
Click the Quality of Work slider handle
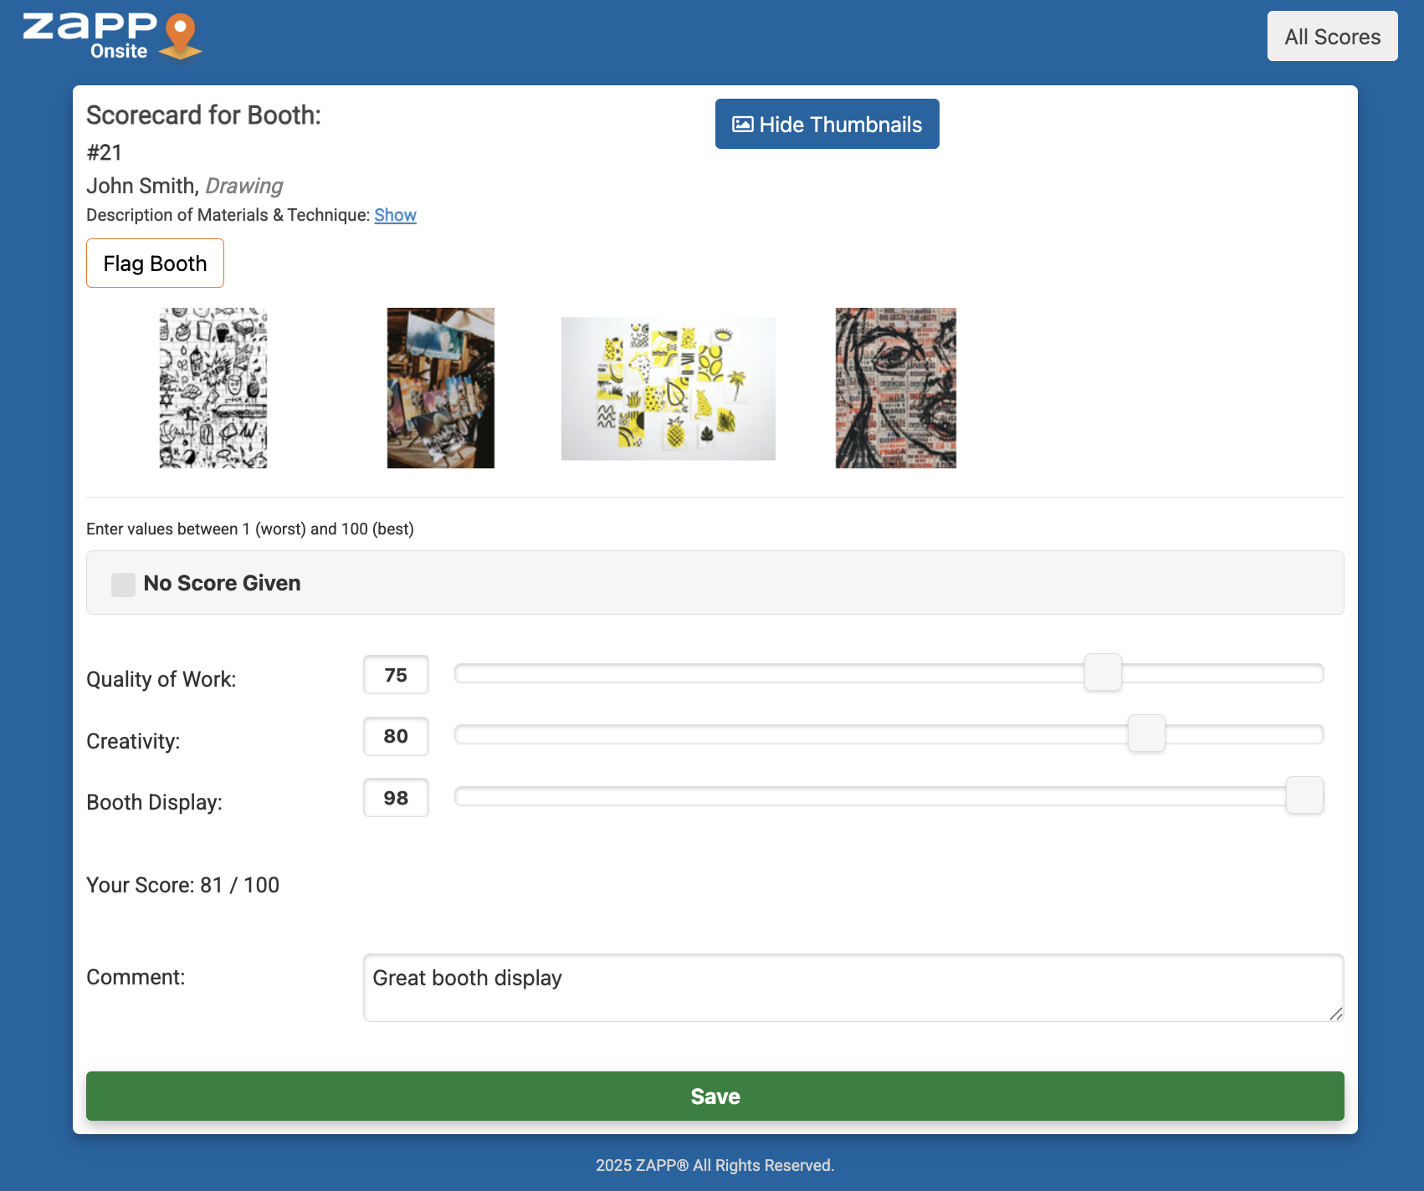[1103, 672]
